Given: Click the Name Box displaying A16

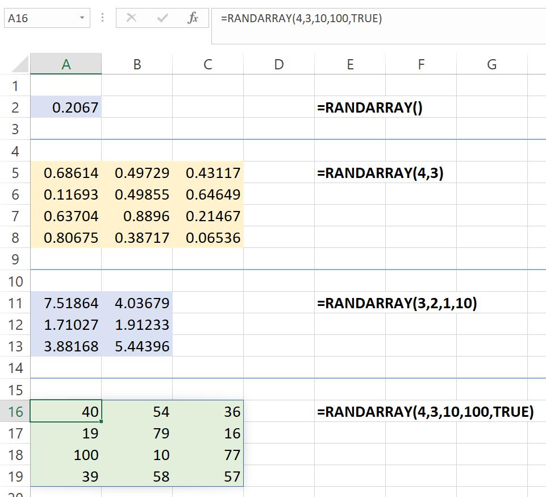Looking at the screenshot, I should (x=40, y=18).
